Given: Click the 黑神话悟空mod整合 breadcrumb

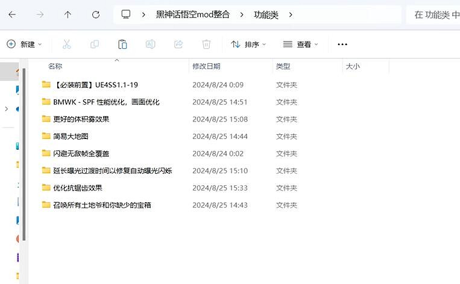Looking at the screenshot, I should pyautogui.click(x=192, y=14).
